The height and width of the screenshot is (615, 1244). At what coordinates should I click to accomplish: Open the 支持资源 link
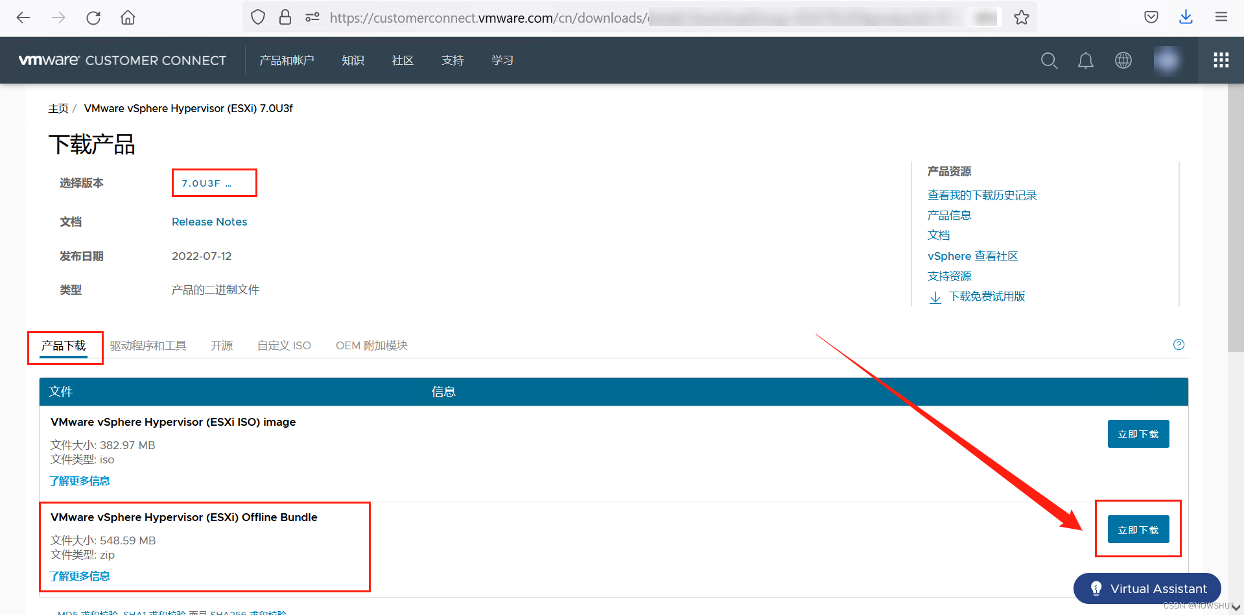(949, 276)
